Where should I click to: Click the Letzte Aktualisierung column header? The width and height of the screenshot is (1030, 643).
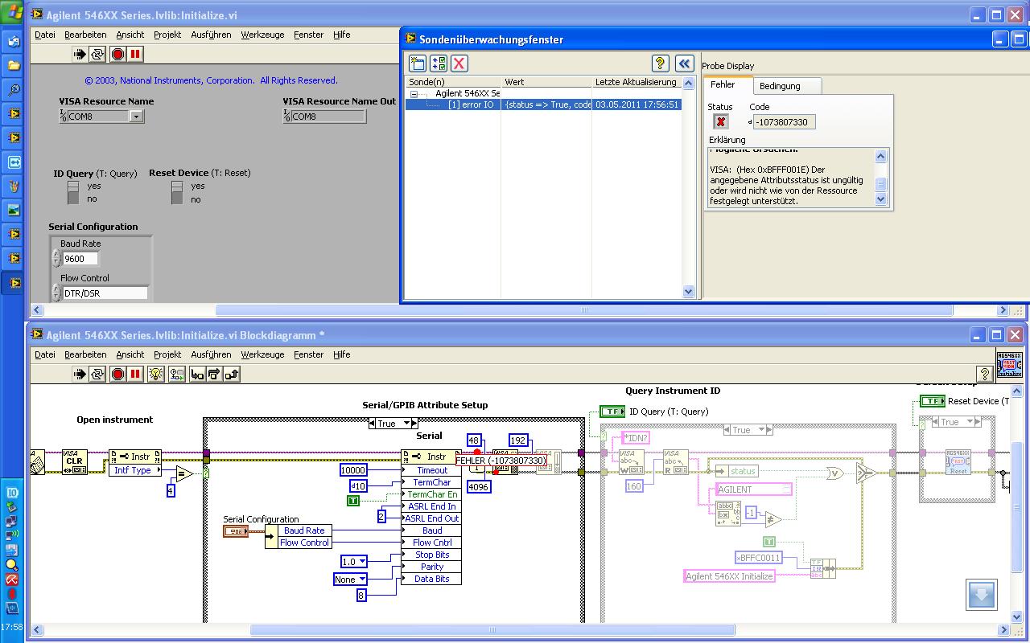pos(637,82)
